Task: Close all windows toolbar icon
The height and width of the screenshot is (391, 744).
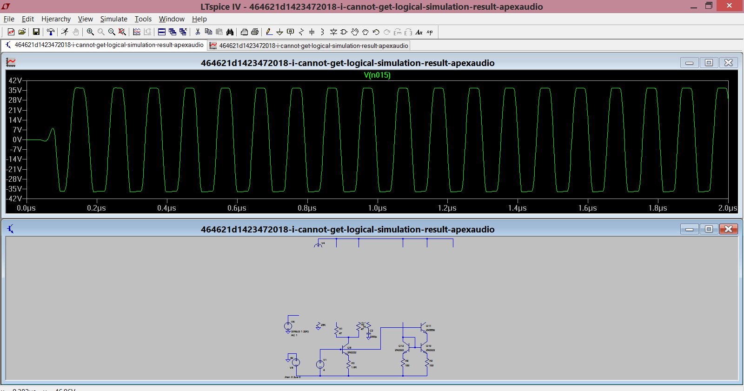Action: (x=183, y=32)
